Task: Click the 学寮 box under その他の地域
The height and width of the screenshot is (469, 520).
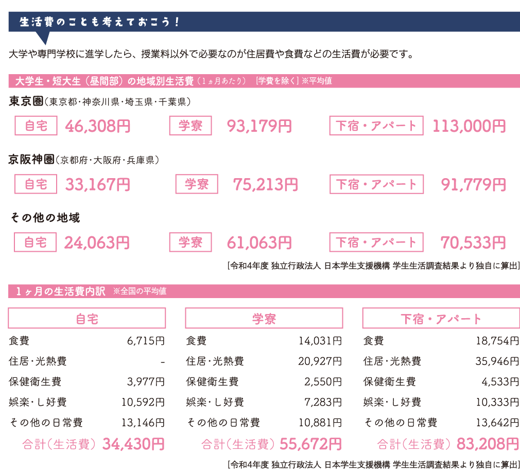Action: tap(190, 242)
